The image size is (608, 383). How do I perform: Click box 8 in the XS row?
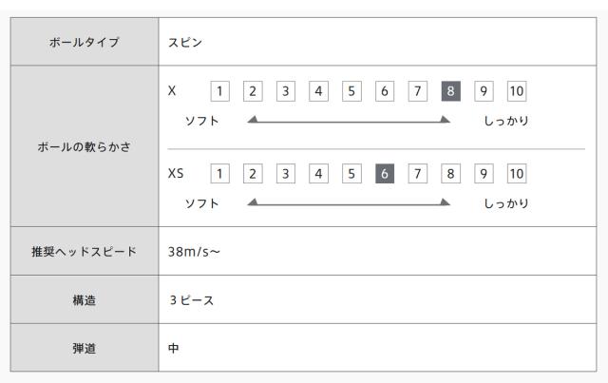[450, 175]
